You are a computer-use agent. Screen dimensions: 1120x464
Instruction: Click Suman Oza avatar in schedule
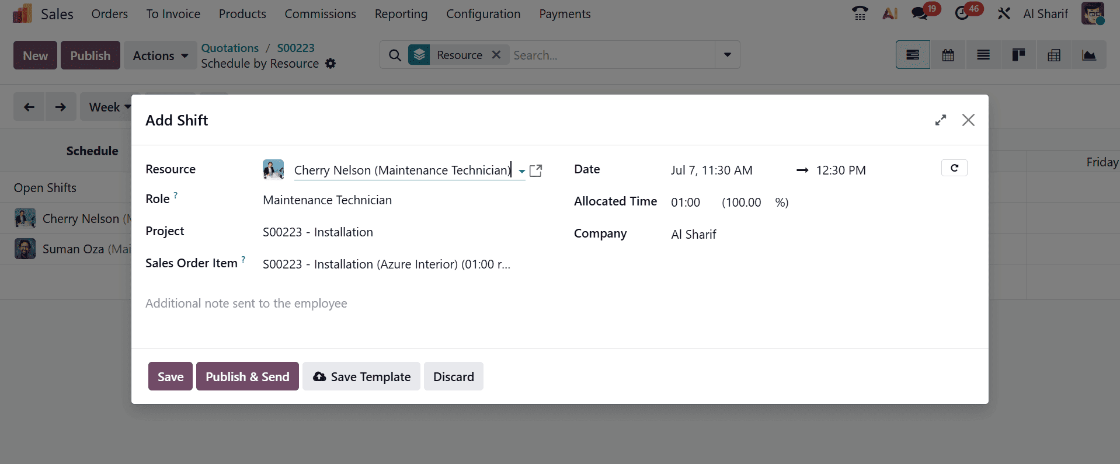(x=25, y=249)
